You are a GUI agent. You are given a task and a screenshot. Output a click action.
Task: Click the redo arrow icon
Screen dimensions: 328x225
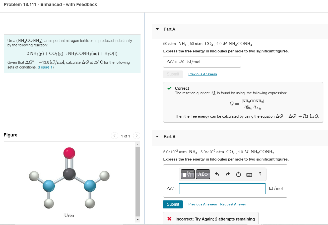(x=228, y=174)
